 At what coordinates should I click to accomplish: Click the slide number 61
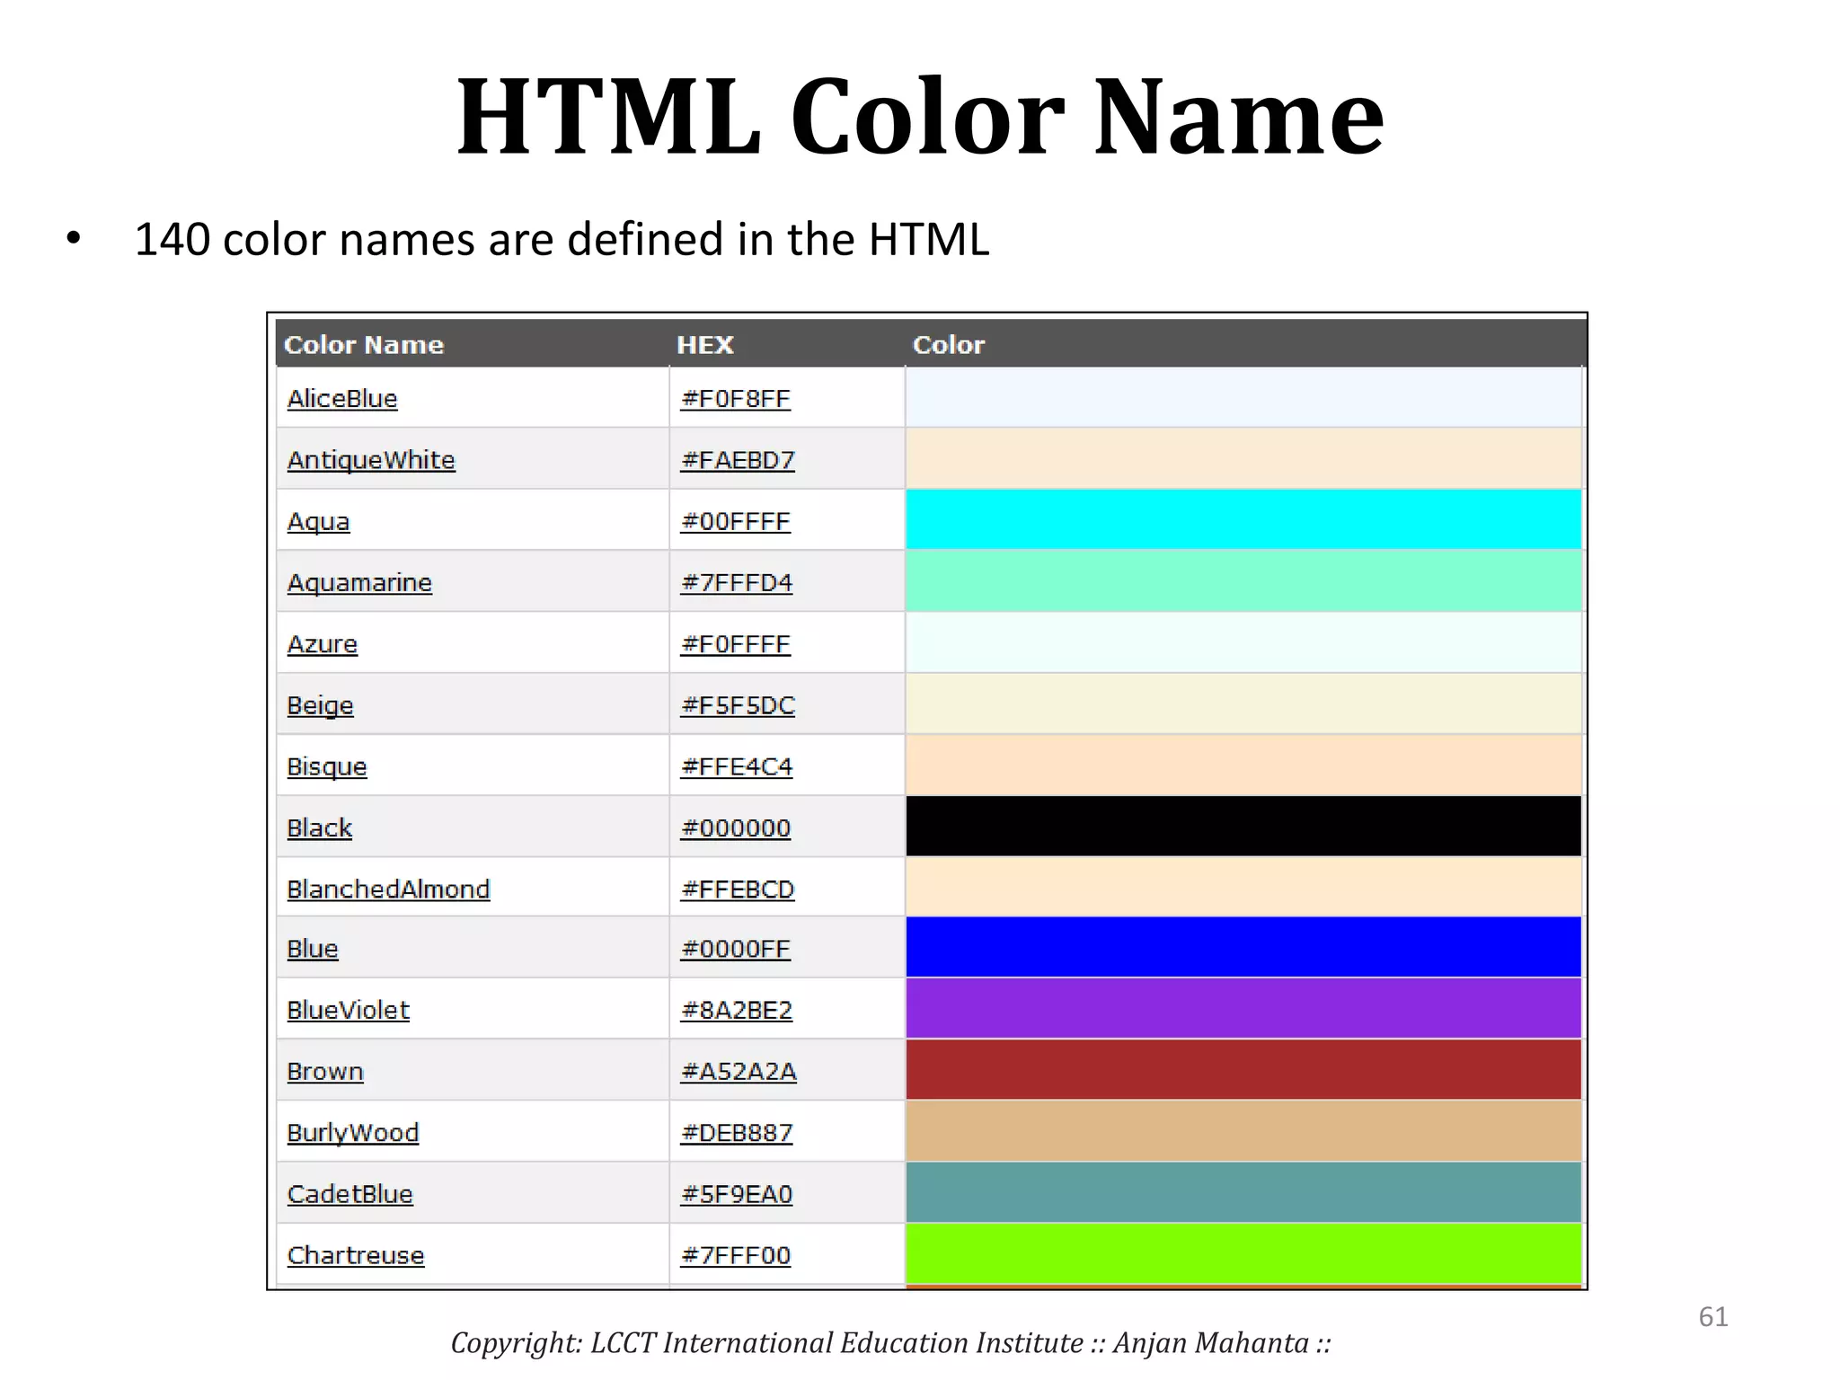[x=1712, y=1317]
